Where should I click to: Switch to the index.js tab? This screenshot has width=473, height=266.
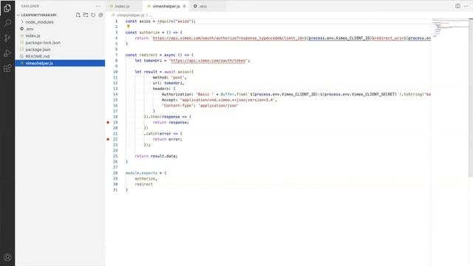[x=122, y=6]
